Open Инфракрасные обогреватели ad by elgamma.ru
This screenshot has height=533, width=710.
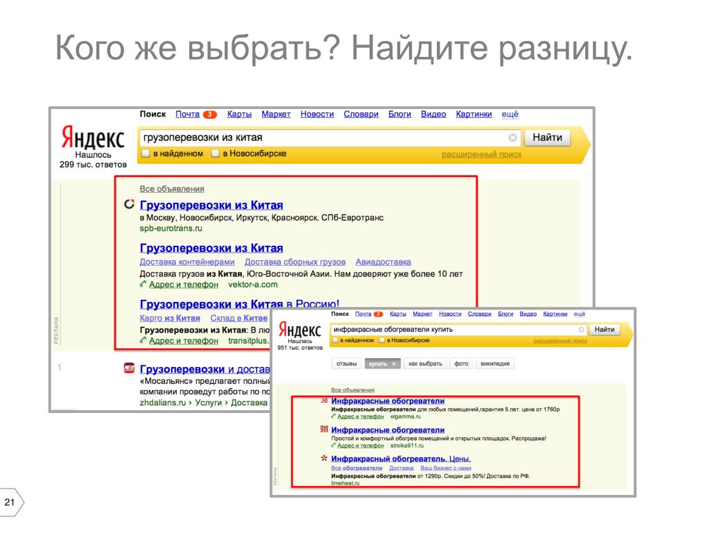388,400
